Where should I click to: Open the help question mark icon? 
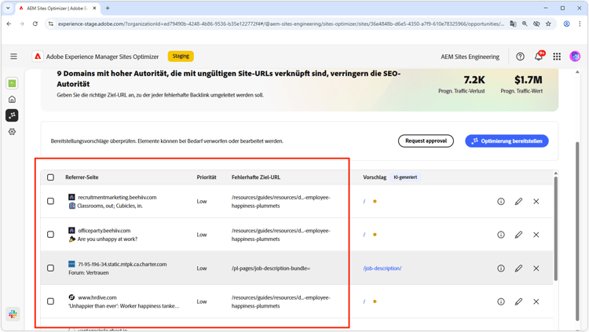[520, 57]
